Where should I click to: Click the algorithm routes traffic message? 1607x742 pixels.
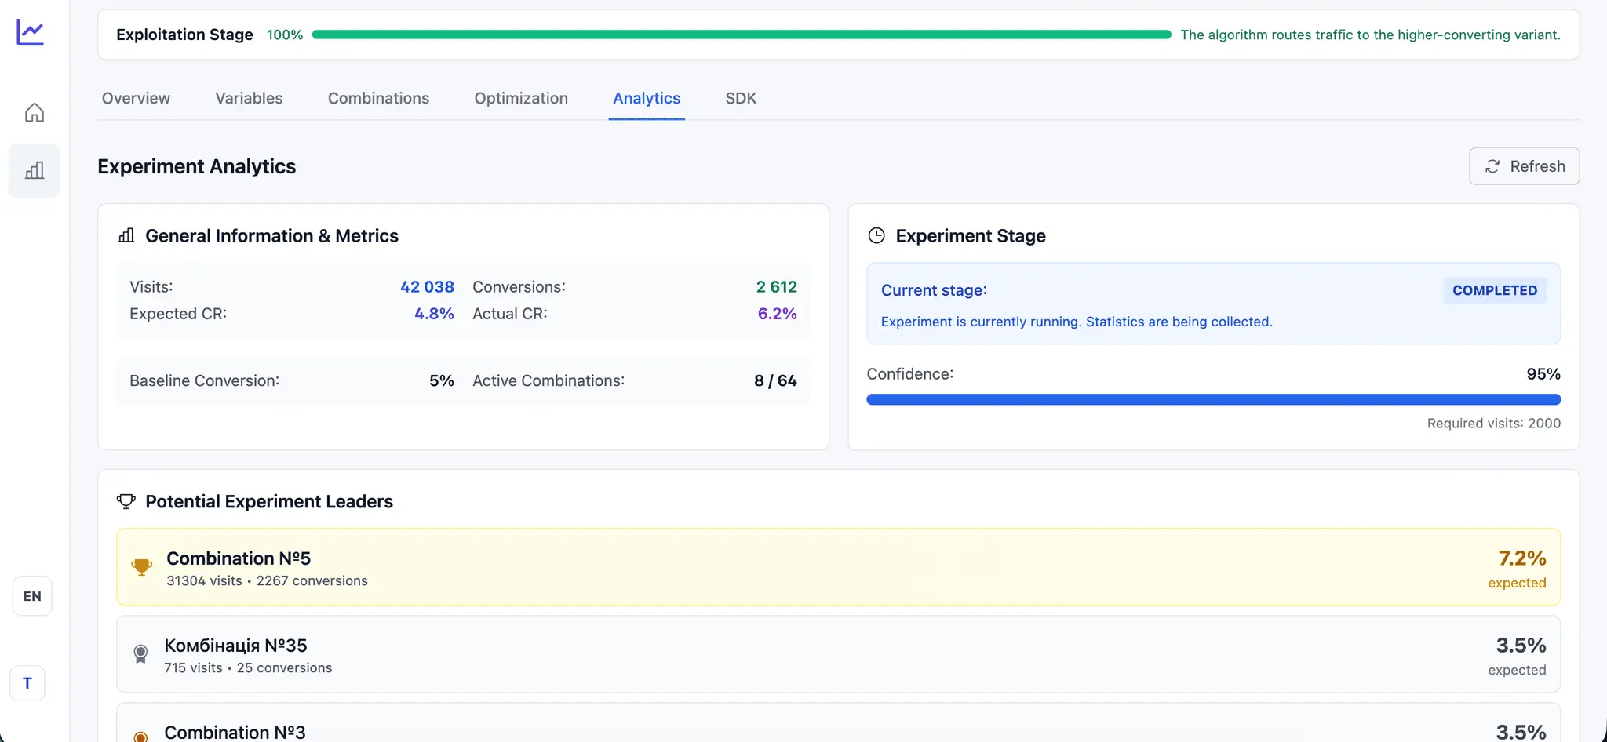coord(1371,35)
